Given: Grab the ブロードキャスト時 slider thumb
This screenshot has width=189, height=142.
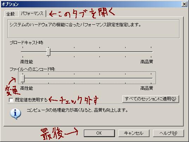Looking at the screenshot, I should coord(48,52).
